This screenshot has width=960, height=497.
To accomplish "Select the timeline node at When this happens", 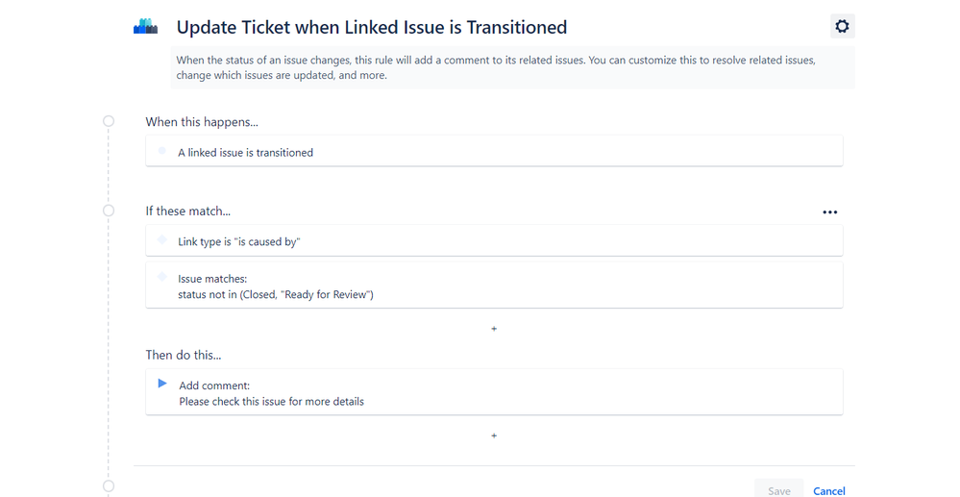I will click(x=109, y=121).
